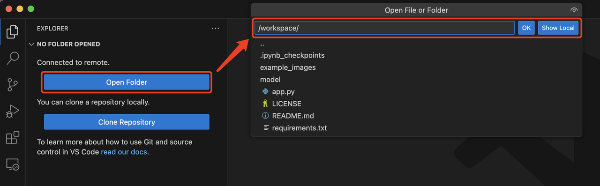The image size is (600, 186).
Task: Open the Source Control view icon
Action: pyautogui.click(x=13, y=85)
